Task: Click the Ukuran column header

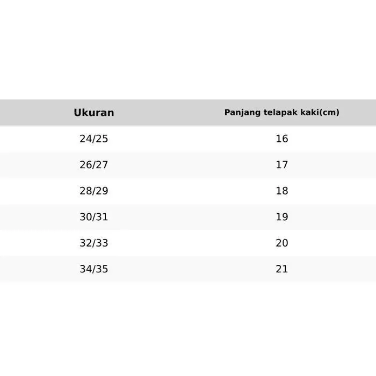Action: pyautogui.click(x=94, y=113)
